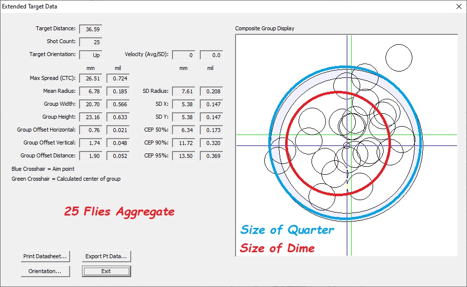Select Group Offset Vertical mm value 1.74
The width and height of the screenshot is (467, 287).
tap(91, 143)
